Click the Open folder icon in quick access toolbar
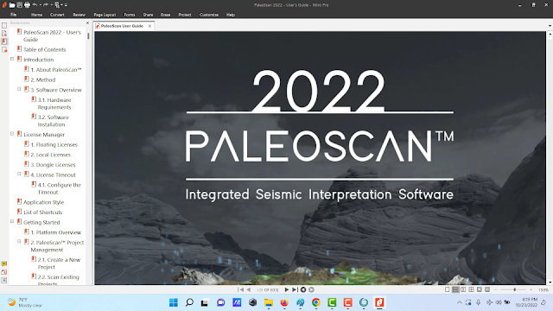 pos(12,5)
